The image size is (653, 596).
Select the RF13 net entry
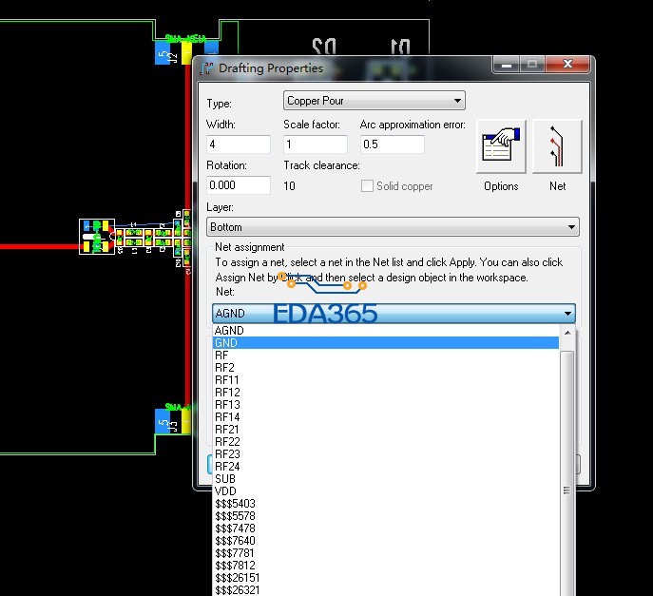point(386,405)
